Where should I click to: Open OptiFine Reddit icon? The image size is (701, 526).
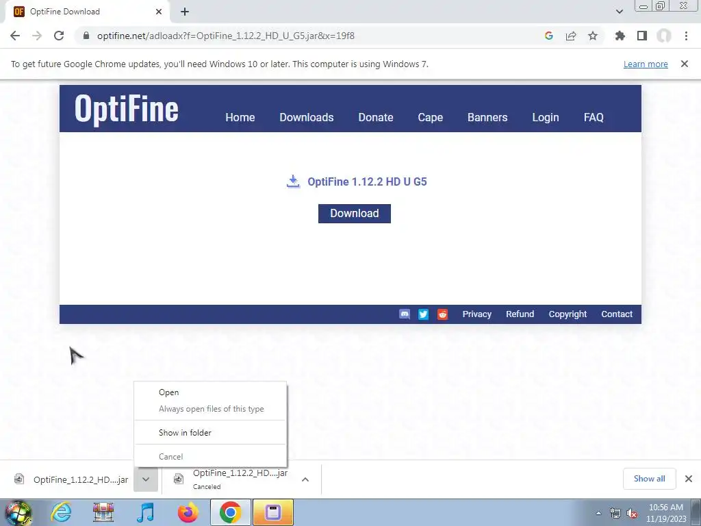pos(443,314)
